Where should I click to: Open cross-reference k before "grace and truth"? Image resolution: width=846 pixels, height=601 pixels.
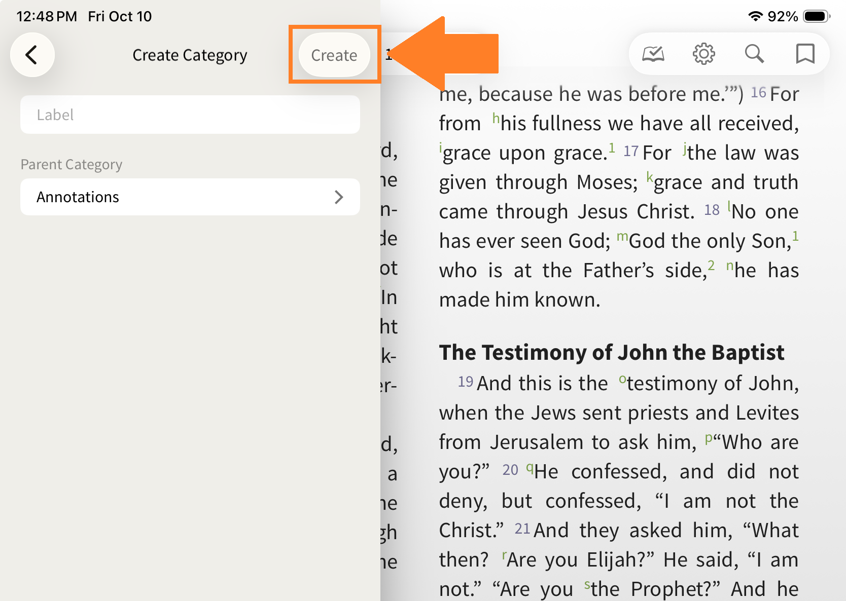pyautogui.click(x=649, y=177)
